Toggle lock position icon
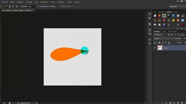This screenshot has width=186, height=104. pyautogui.click(x=166, y=43)
